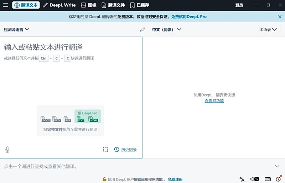The height and width of the screenshot is (183, 285).
Task: Go to the 已保存 tab
Action: tap(140, 5)
